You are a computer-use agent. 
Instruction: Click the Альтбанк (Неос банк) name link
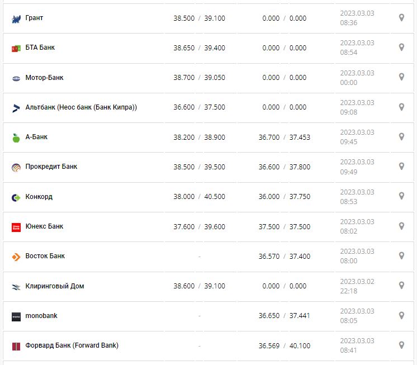81,107
